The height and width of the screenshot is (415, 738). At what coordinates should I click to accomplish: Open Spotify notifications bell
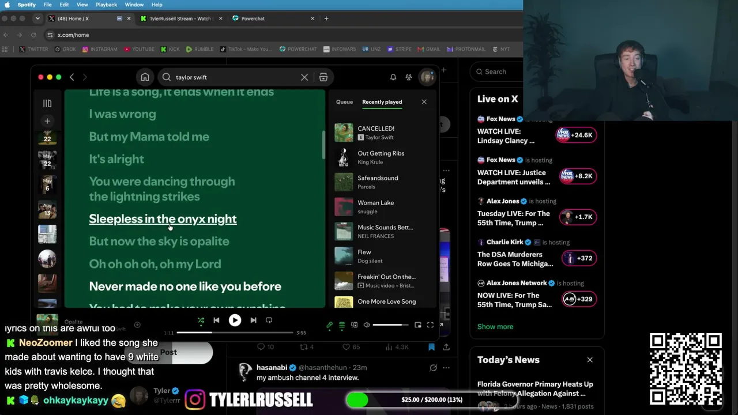click(393, 77)
